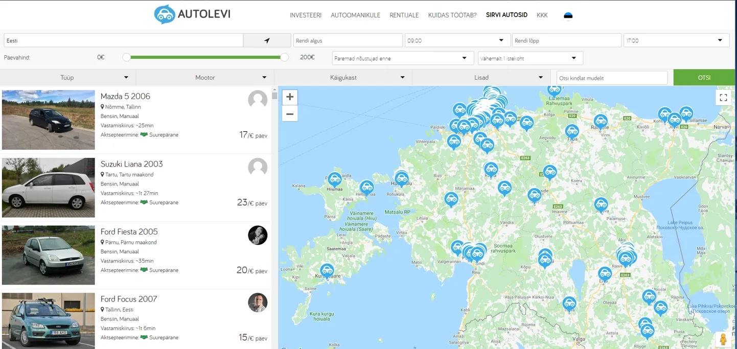Open AUTOOMANIKULE menu item

click(x=356, y=15)
